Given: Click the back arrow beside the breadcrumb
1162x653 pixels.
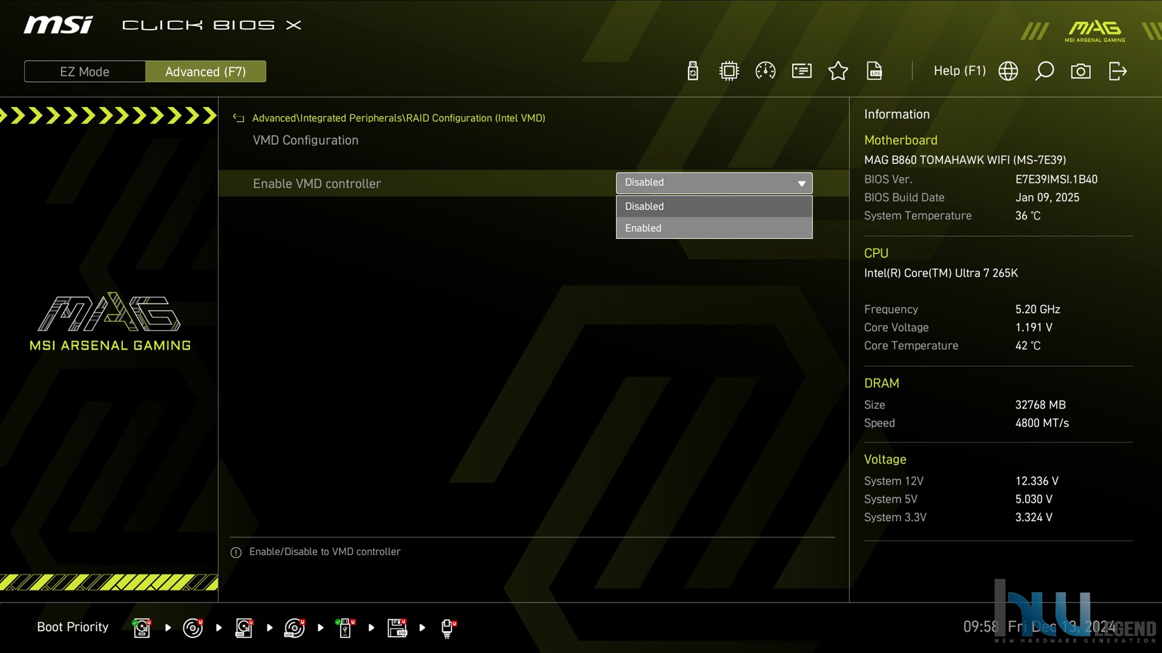Looking at the screenshot, I should [x=238, y=118].
